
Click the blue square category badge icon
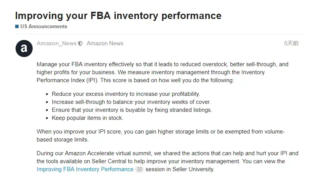pos(17,27)
